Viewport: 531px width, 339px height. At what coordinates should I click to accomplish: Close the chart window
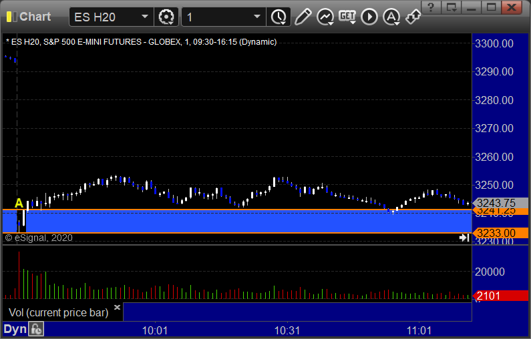(x=512, y=7)
